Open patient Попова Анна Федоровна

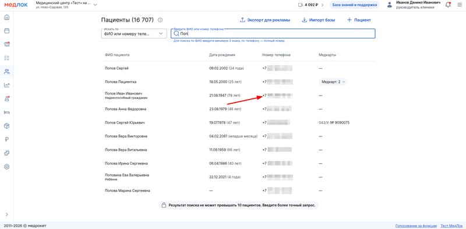point(125,109)
